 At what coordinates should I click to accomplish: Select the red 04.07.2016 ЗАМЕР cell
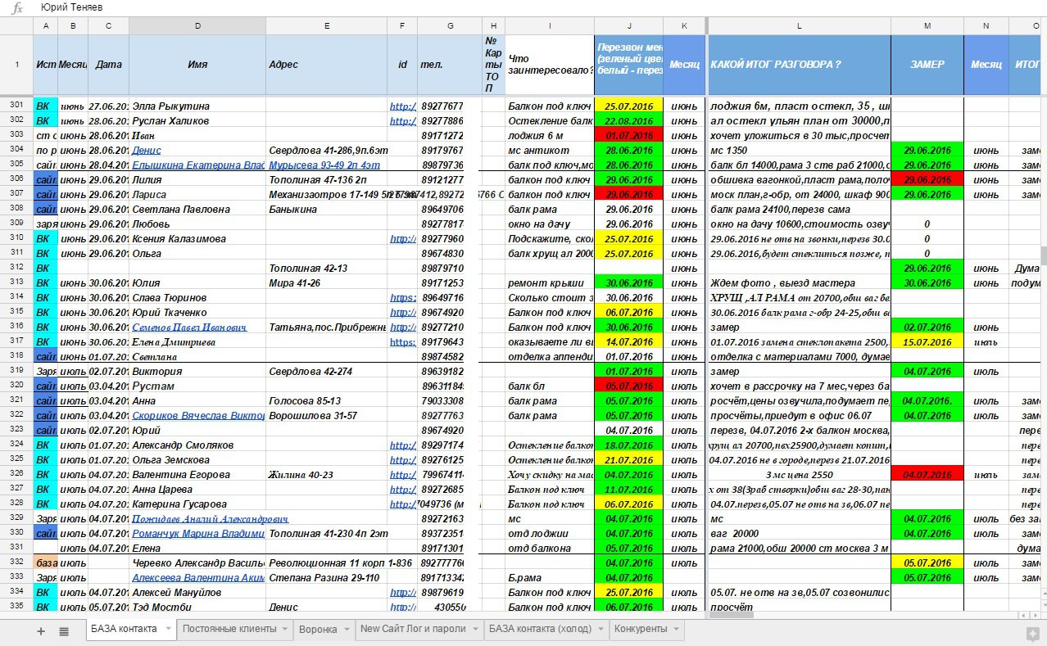(x=927, y=475)
